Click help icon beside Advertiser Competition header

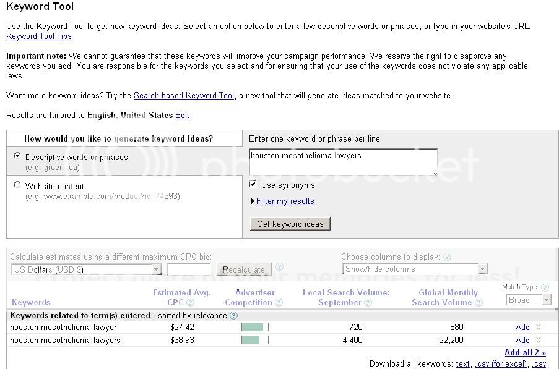click(279, 303)
